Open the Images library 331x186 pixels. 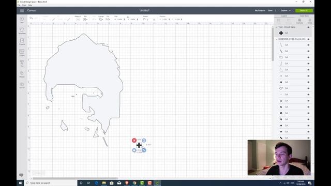pos(22,53)
